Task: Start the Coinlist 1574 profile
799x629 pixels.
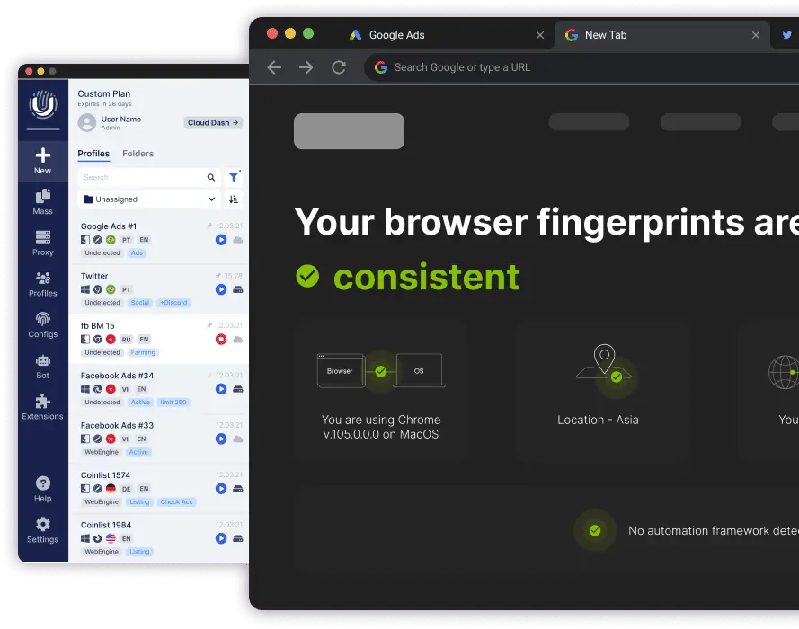Action: (x=221, y=489)
